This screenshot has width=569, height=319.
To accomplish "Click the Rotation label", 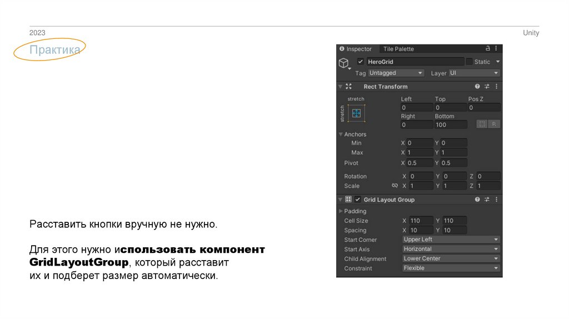I will (x=355, y=176).
